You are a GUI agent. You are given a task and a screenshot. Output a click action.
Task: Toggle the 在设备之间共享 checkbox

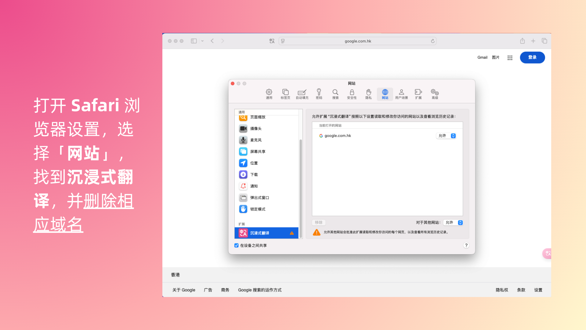tap(236, 245)
